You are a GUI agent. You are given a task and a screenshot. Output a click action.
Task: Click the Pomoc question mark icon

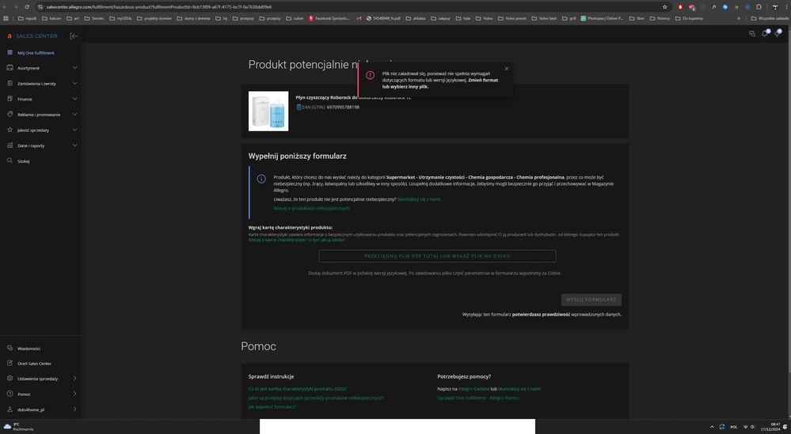point(10,394)
